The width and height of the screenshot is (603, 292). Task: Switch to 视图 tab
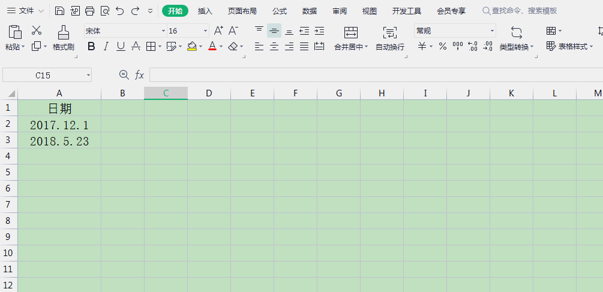[x=369, y=11]
